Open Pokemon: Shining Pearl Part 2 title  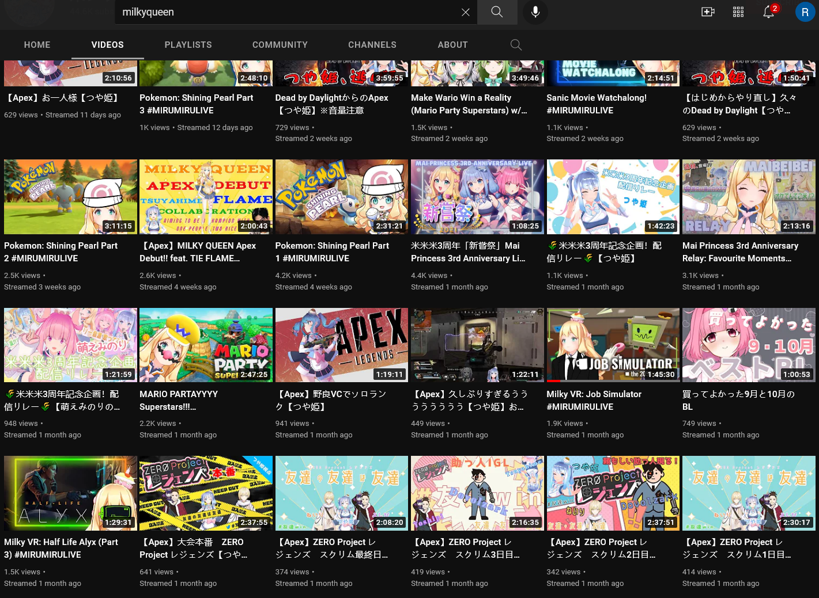click(61, 252)
